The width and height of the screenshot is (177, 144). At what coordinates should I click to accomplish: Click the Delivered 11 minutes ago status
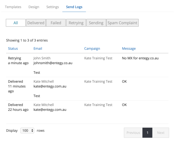click(17, 86)
